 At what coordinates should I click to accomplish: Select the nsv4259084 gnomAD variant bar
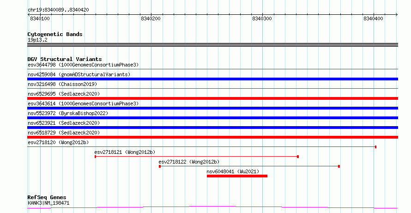(x=212, y=79)
